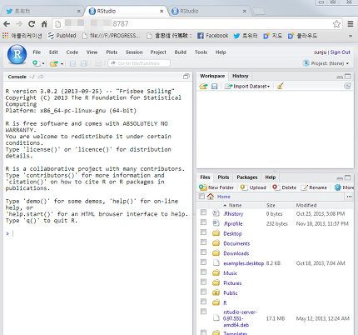Switch to the Plots tab in lower pane
Screen dimensions: 358x335
[x=223, y=177]
